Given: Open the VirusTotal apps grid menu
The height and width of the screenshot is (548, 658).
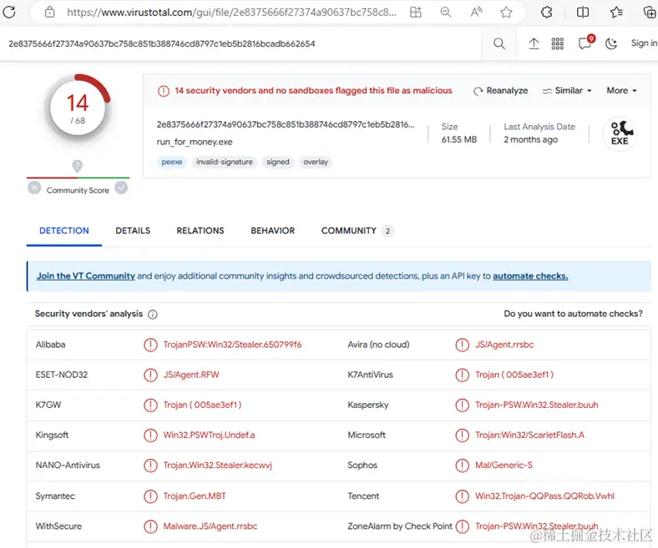Looking at the screenshot, I should (557, 43).
